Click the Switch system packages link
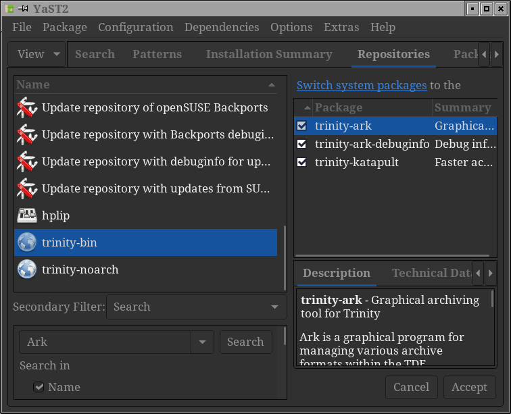The height and width of the screenshot is (414, 511). (x=362, y=85)
